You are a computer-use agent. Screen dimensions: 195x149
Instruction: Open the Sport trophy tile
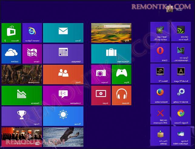pyautogui.click(x=22, y=116)
